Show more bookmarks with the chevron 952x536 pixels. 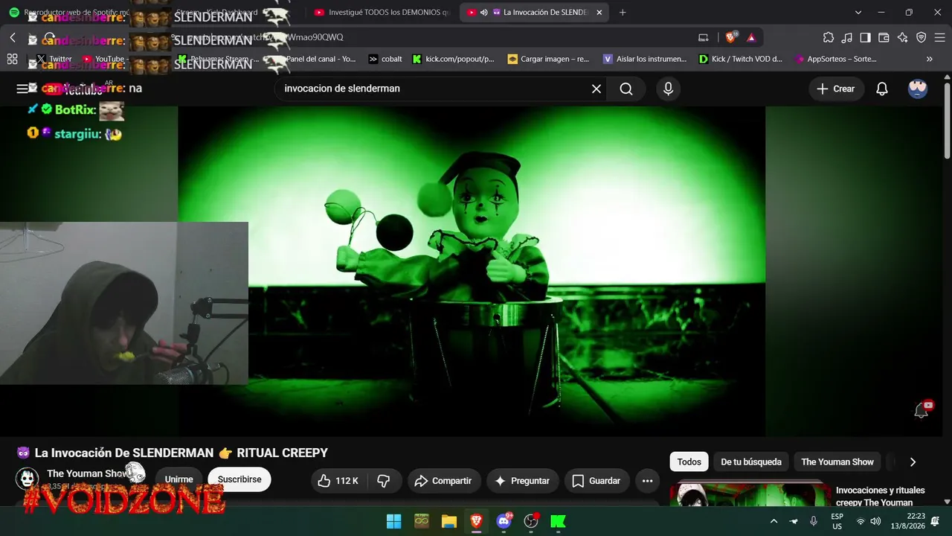pyautogui.click(x=930, y=59)
